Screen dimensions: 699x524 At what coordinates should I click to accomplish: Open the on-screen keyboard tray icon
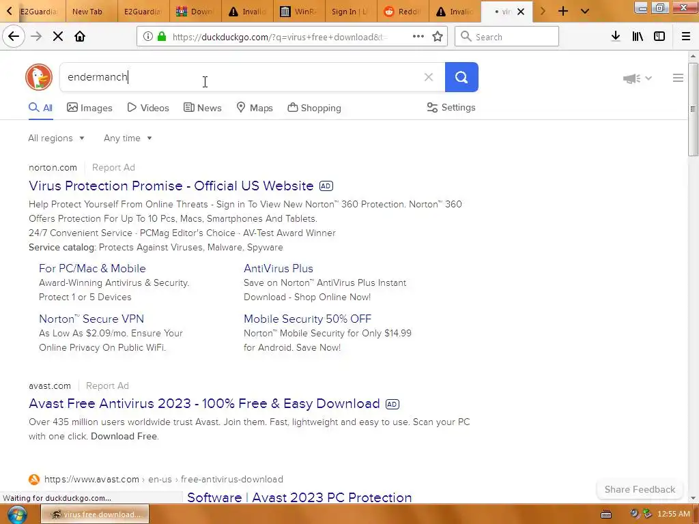[606, 514]
